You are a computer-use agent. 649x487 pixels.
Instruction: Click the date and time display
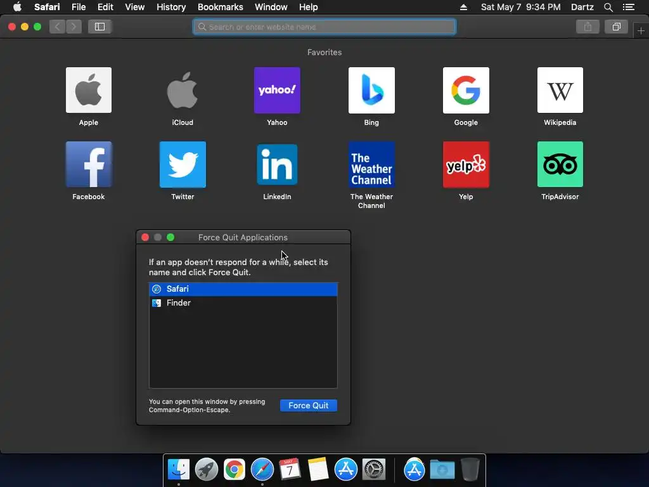point(521,7)
